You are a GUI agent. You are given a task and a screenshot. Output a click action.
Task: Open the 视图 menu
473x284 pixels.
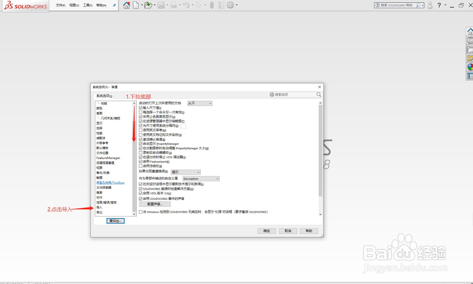[74, 5]
